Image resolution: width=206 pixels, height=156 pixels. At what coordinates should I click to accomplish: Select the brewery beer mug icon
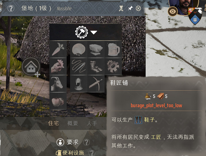click(x=113, y=49)
